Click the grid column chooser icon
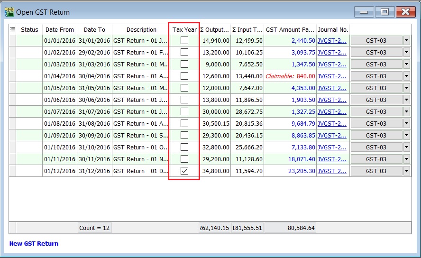Image resolution: width=421 pixels, height=258 pixels. [x=12, y=29]
